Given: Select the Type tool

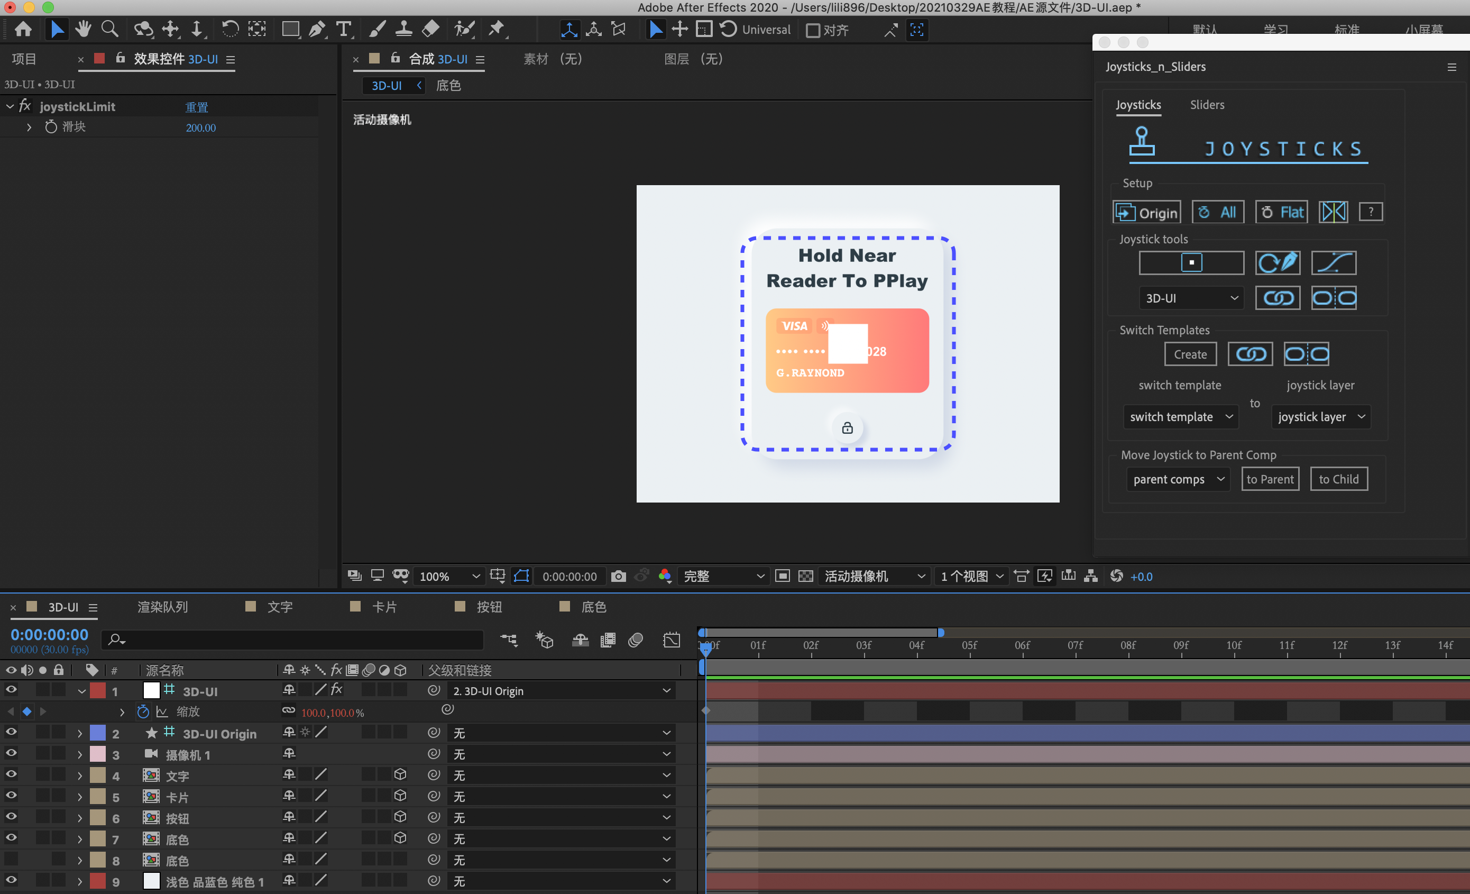Looking at the screenshot, I should 344,29.
